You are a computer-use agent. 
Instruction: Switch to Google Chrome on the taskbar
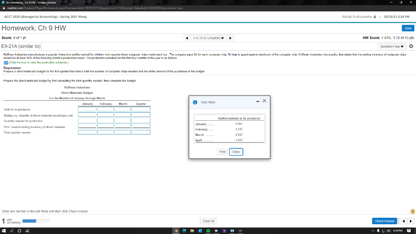click(176, 231)
